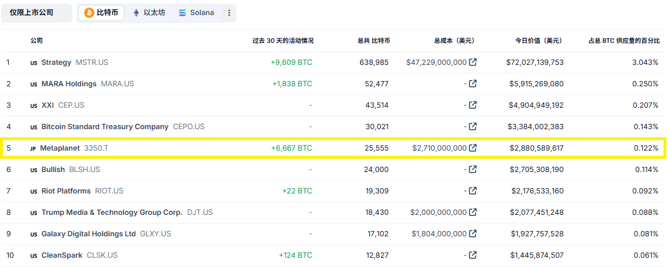The width and height of the screenshot is (667, 267).
Task: Open Riot Platforms external link icon
Action: point(473,191)
